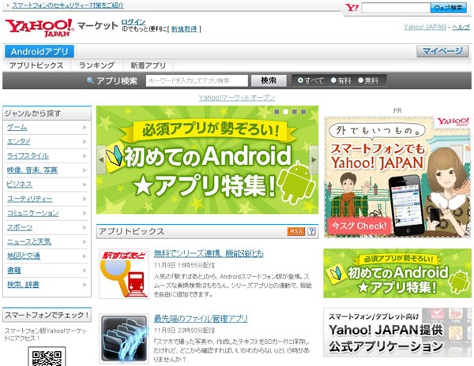
Task: Select the second carousel indicator dot
Action: 285,112
